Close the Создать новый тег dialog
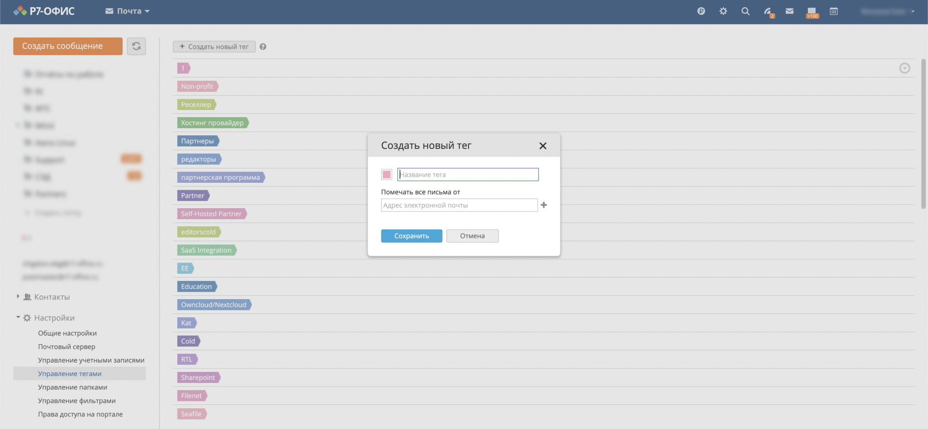 [x=543, y=146]
